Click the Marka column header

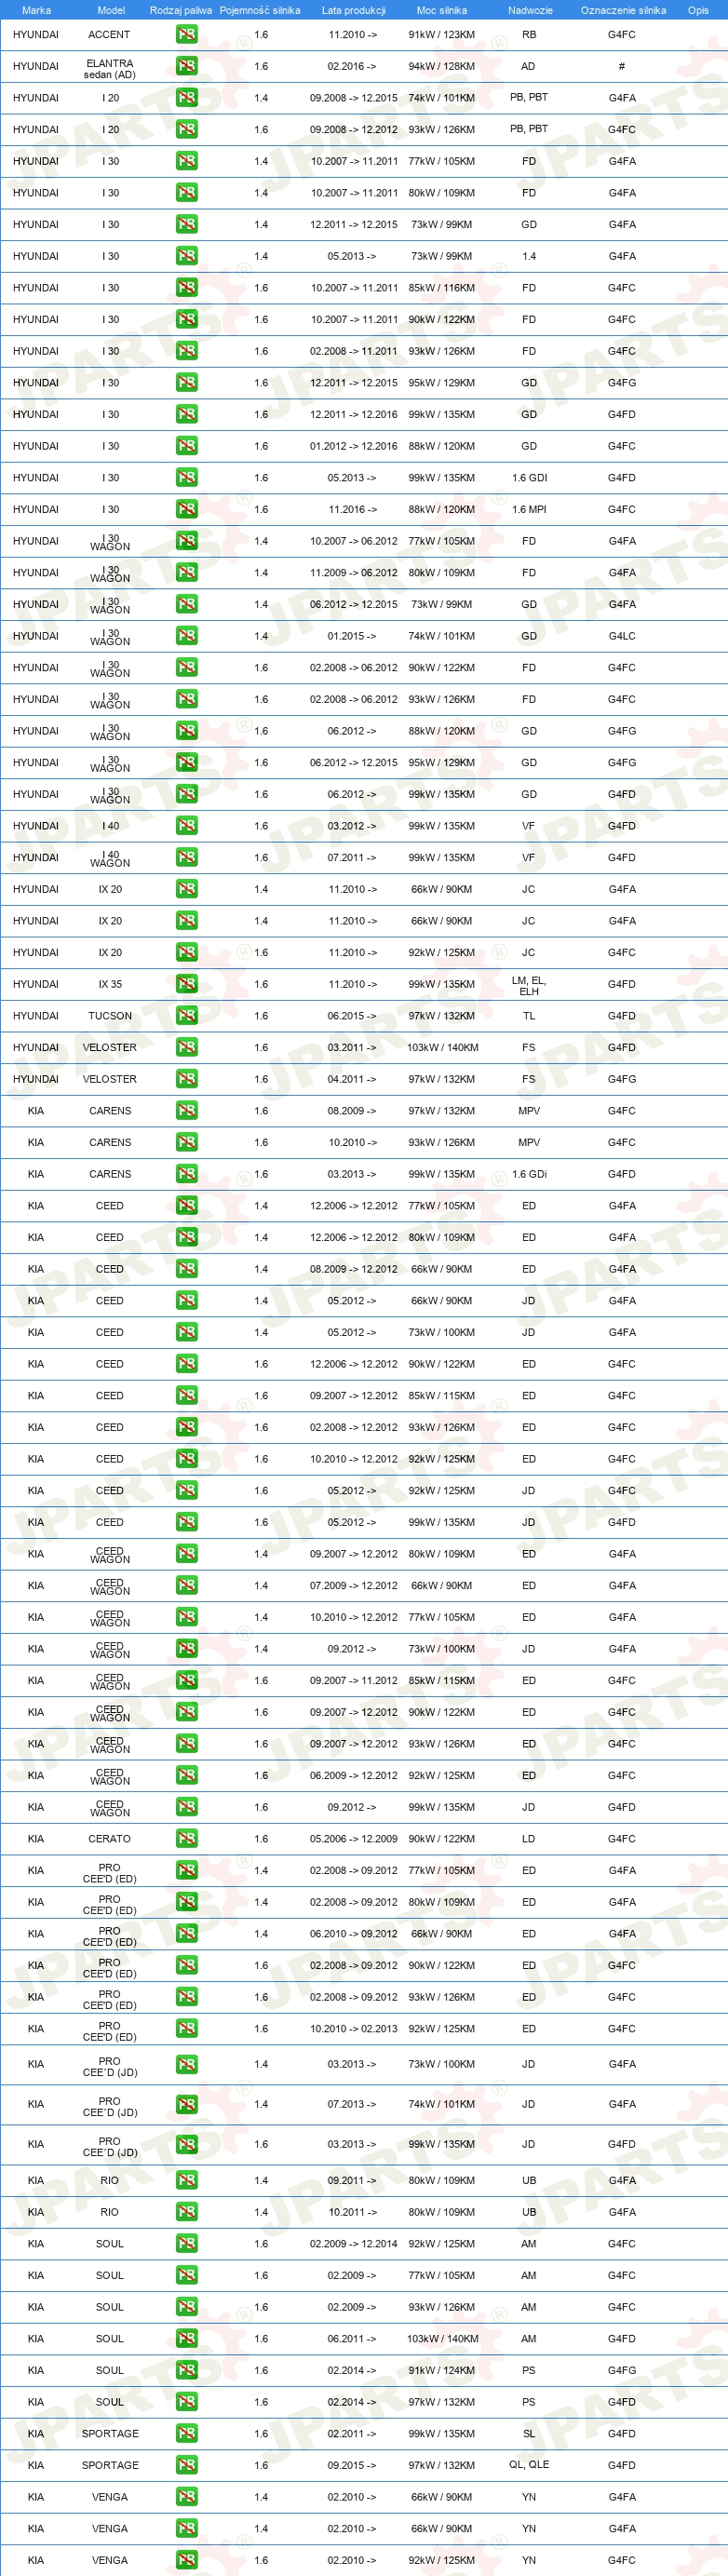(36, 10)
